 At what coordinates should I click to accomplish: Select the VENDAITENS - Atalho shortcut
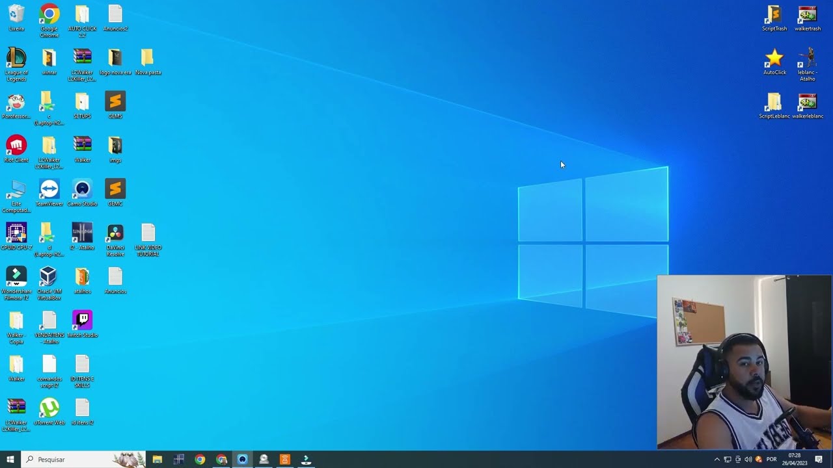(x=49, y=327)
